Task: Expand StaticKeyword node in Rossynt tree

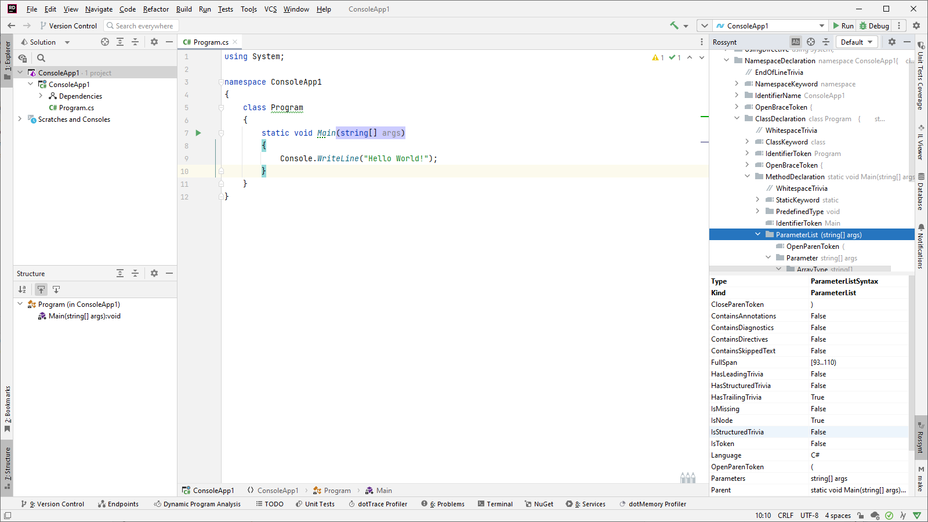Action: 757,200
